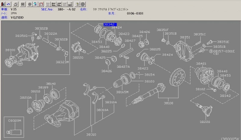
Task: Select part number 38165M on the diagram
Action: tap(123, 92)
